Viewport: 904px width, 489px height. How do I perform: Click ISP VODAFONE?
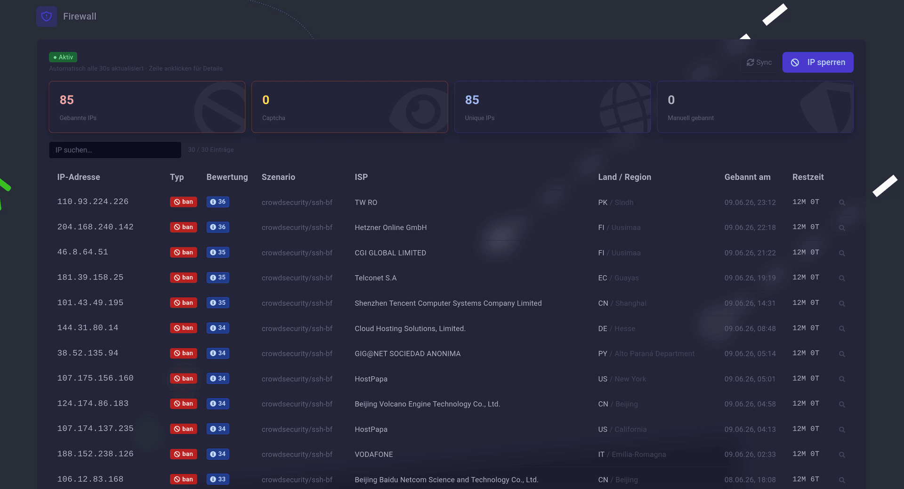(x=373, y=455)
